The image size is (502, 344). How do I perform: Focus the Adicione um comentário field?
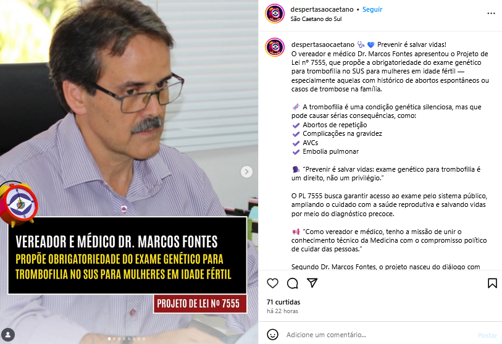pyautogui.click(x=378, y=335)
